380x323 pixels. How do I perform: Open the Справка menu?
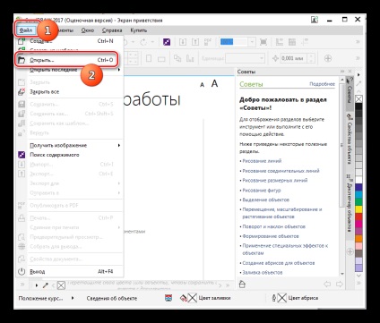click(112, 30)
